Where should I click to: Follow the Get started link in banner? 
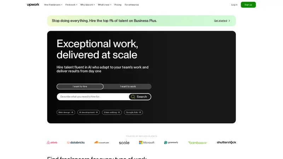point(221,20)
